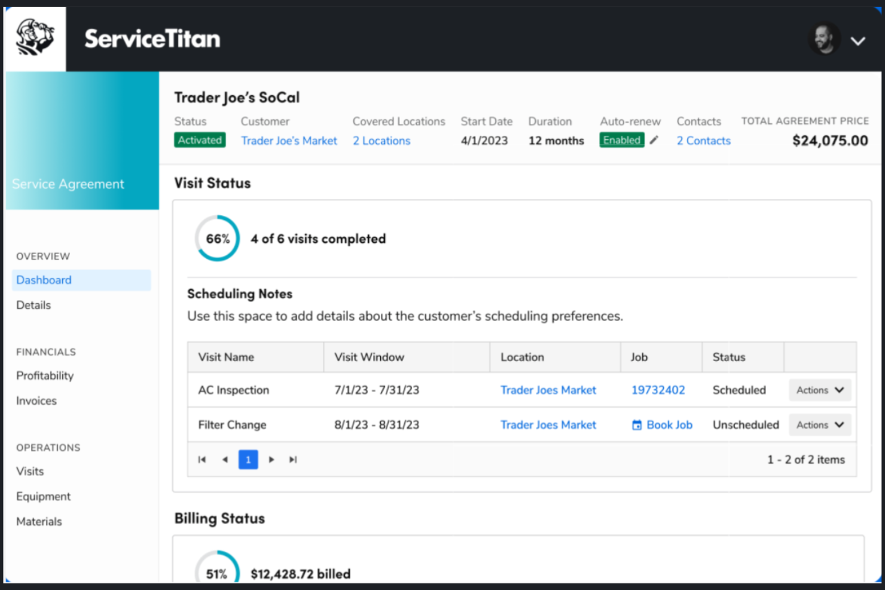885x590 pixels.
Task: Open Trader Joe's Market customer link
Action: pyautogui.click(x=289, y=140)
